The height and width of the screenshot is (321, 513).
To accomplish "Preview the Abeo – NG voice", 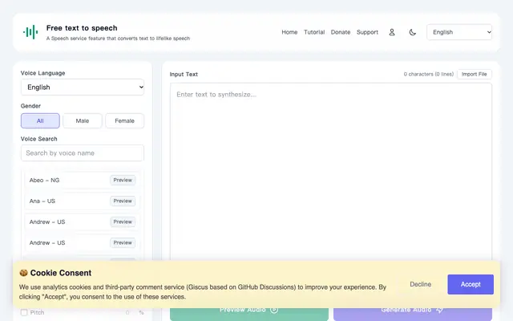I will (x=123, y=180).
